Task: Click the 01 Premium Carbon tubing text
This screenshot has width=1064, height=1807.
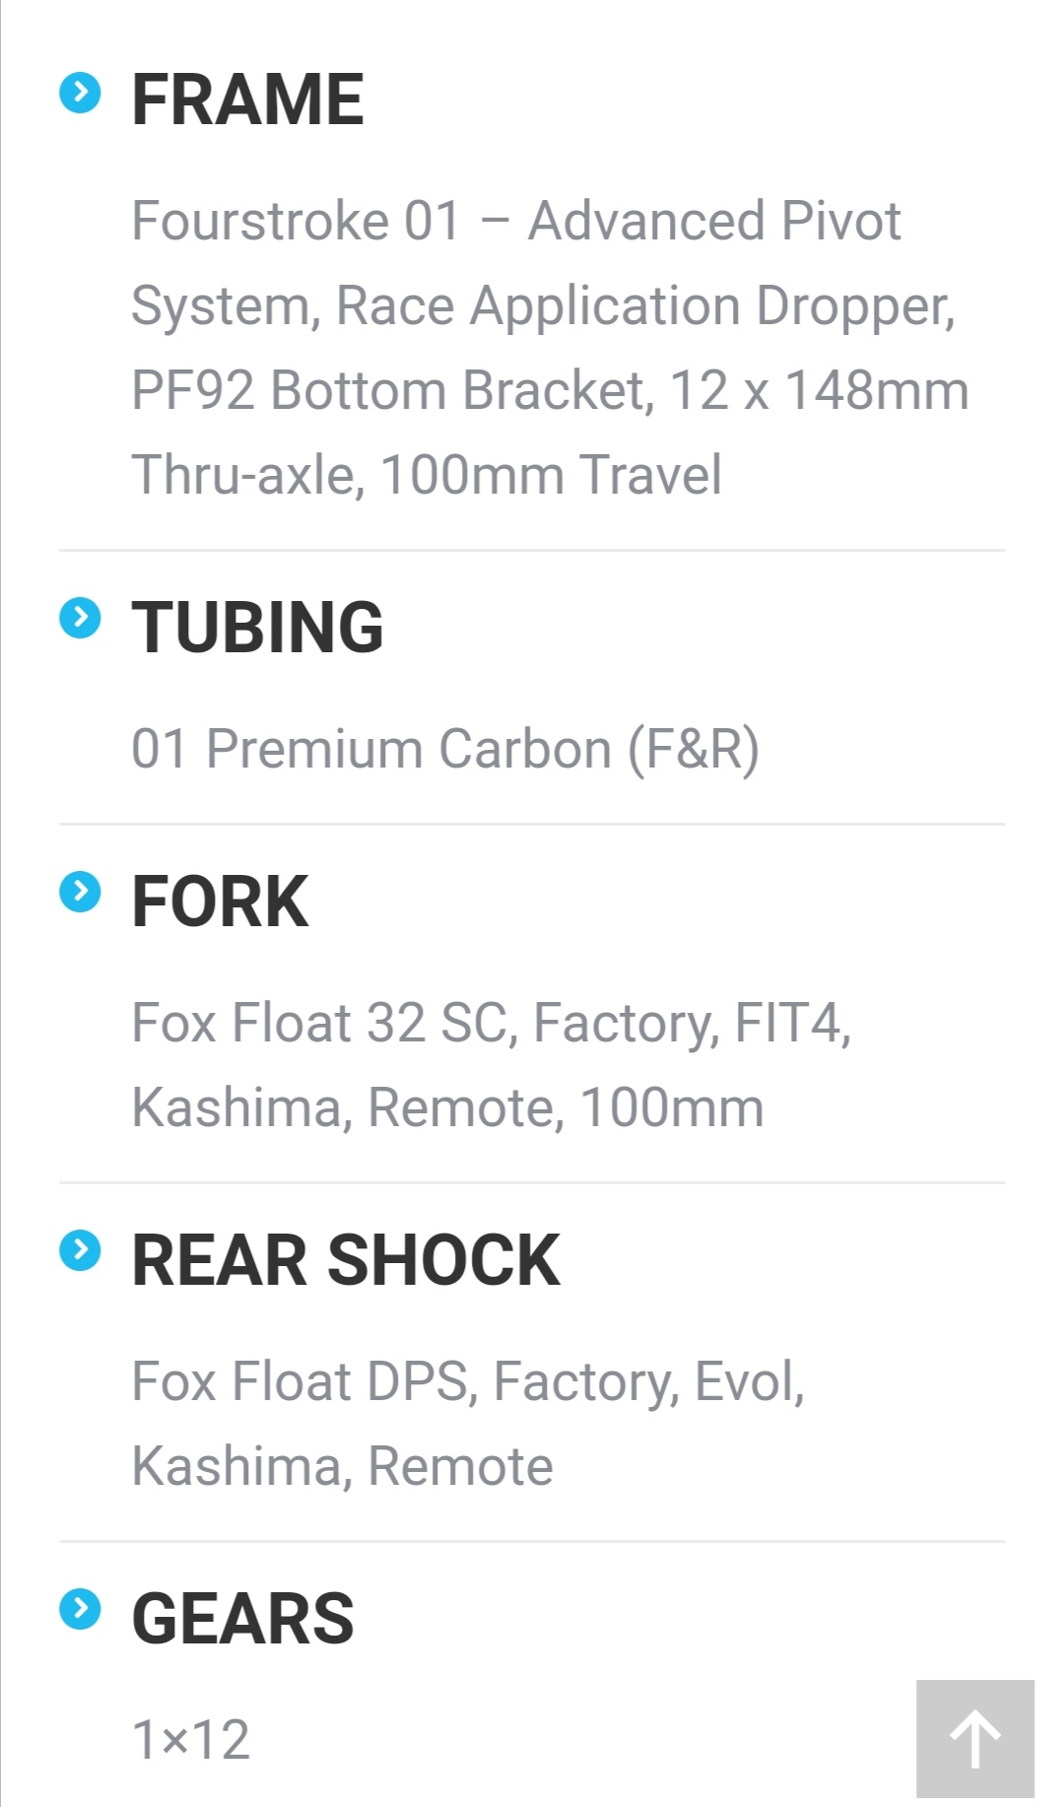Action: [444, 749]
